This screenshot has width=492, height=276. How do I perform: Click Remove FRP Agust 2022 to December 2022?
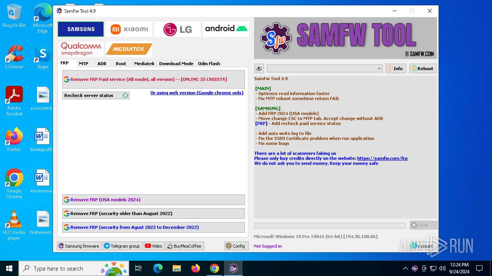(153, 227)
